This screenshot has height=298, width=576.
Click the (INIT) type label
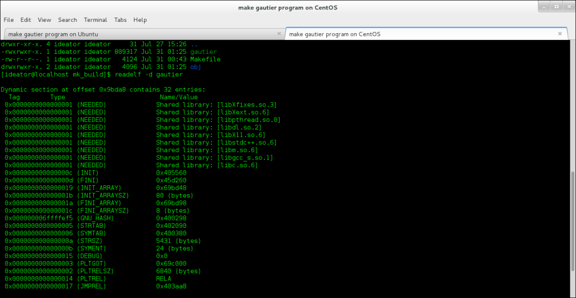[88, 173]
